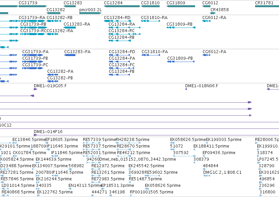
Task: Select EST RE46212.5prime
Action: click(x=133, y=153)
